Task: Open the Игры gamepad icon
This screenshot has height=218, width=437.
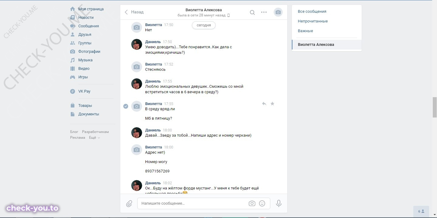Action: [x=73, y=77]
